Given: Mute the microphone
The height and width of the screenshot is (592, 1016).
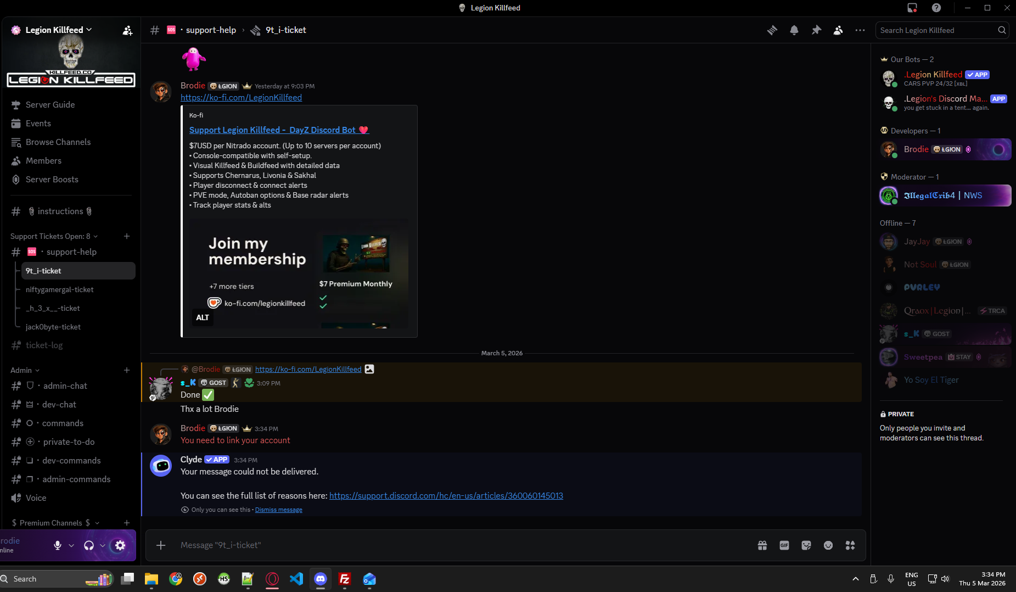Looking at the screenshot, I should (58, 545).
